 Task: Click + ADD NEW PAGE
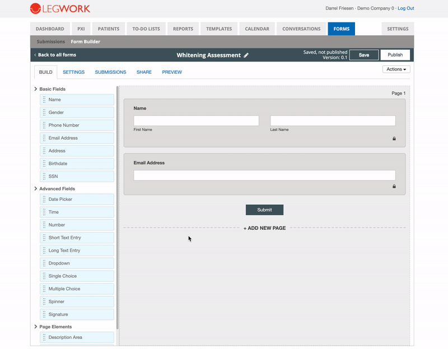pyautogui.click(x=264, y=228)
